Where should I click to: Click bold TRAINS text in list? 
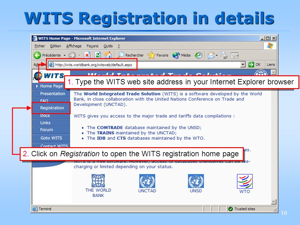pyautogui.click(x=105, y=133)
